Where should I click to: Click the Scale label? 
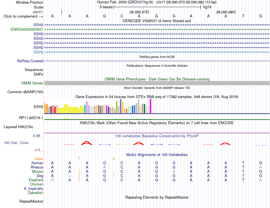pos(38,7)
